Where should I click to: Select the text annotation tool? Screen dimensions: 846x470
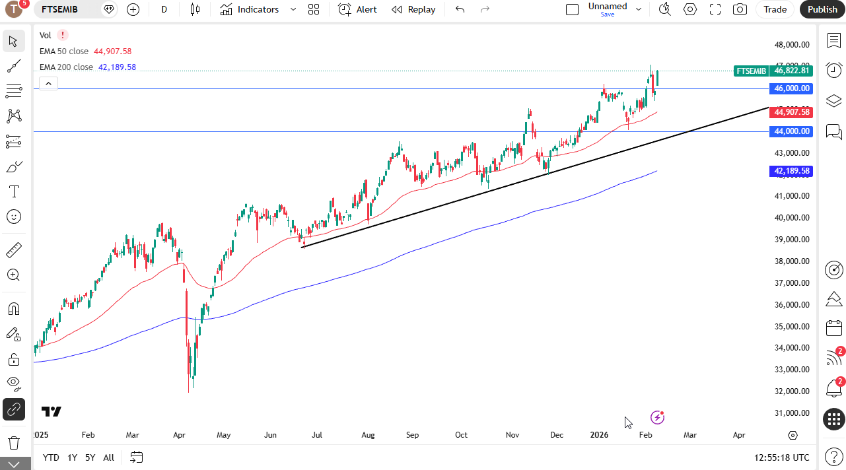(x=13, y=191)
